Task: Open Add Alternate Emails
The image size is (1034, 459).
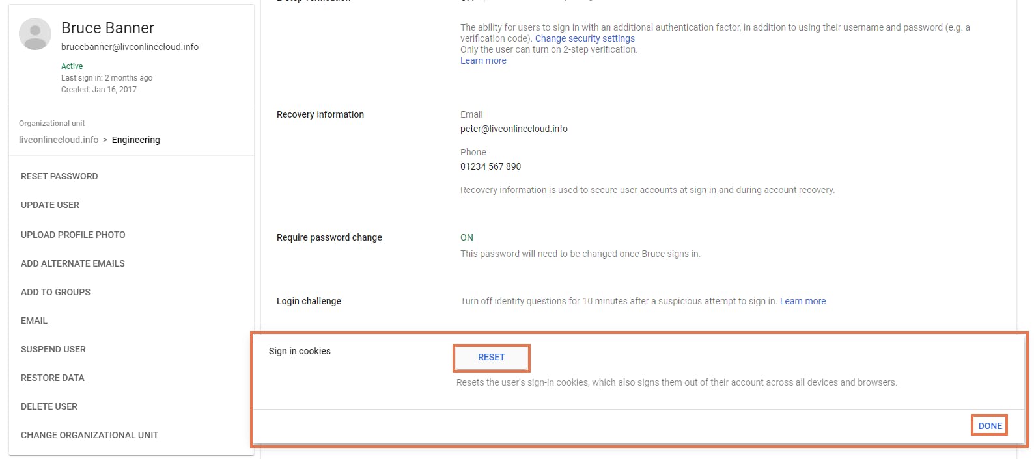Action: point(73,263)
